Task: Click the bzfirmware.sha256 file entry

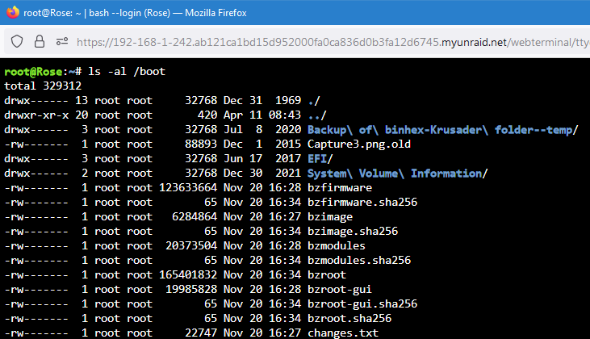Action: pos(362,203)
